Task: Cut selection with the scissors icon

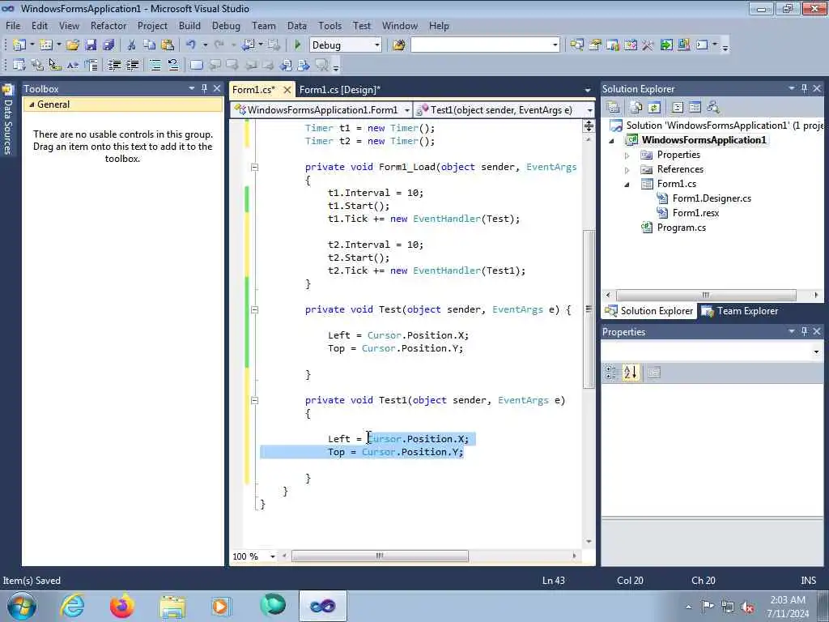Action: coord(132,45)
